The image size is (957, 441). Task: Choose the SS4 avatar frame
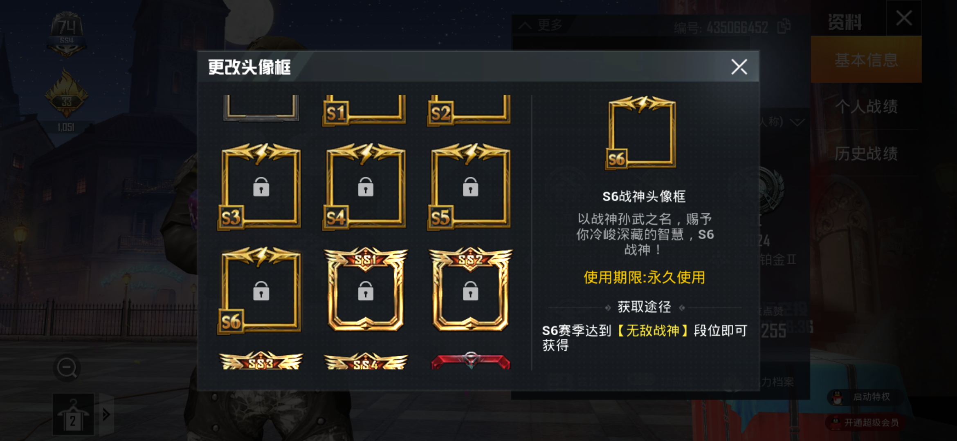(365, 360)
